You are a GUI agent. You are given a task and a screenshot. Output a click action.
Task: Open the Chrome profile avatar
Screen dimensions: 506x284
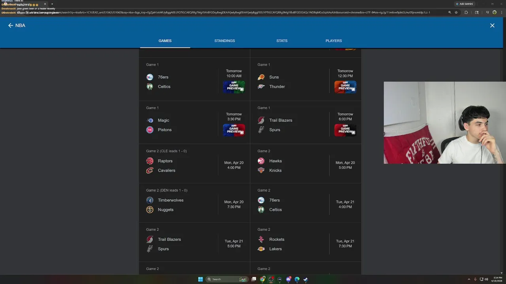(495, 12)
